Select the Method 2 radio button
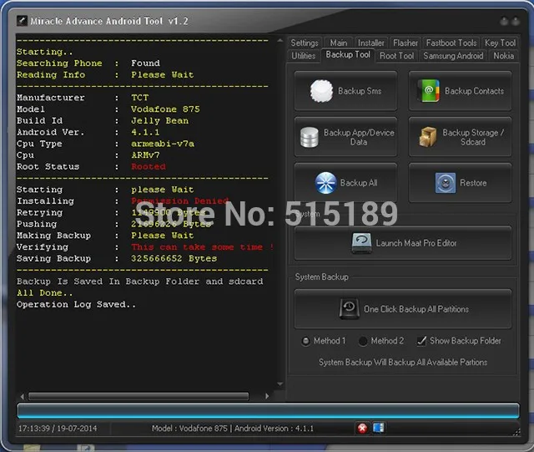 363,341
